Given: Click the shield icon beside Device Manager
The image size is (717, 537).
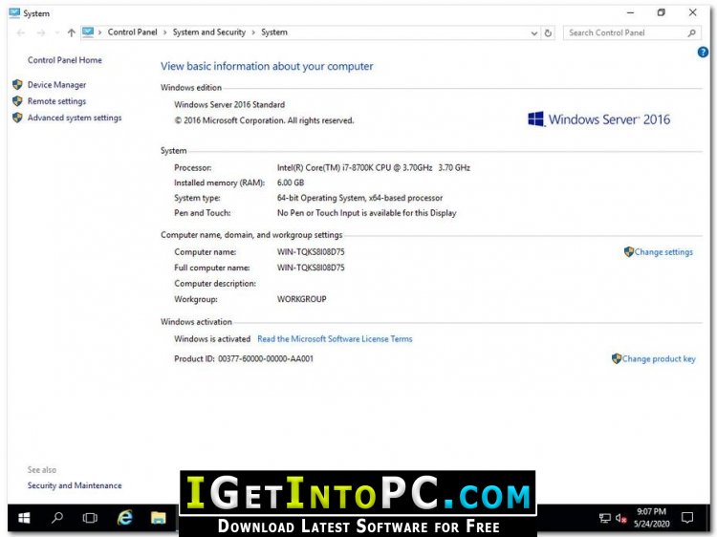Looking at the screenshot, I should pos(17,84).
